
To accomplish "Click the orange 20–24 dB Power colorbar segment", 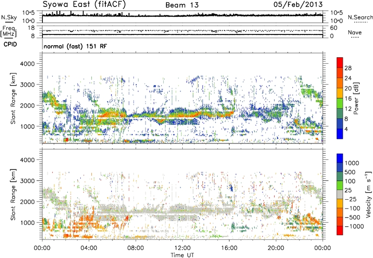I will coord(340,83).
